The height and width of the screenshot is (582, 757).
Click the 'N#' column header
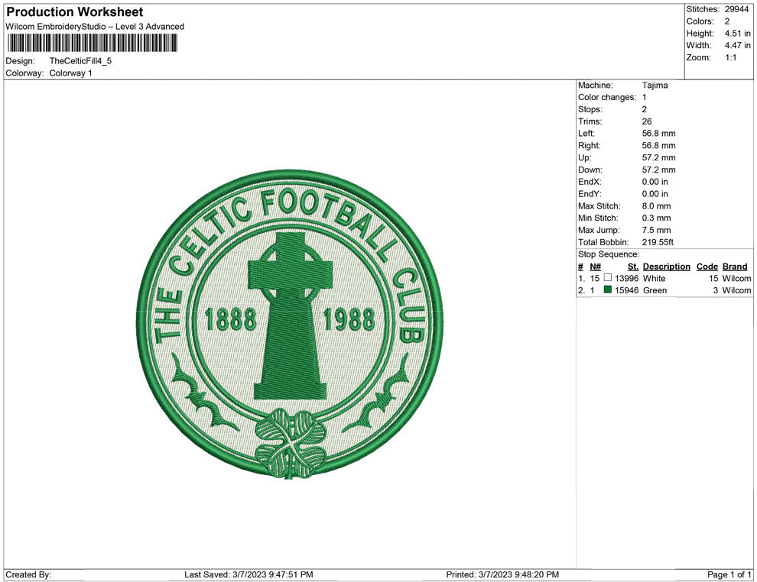click(x=595, y=267)
